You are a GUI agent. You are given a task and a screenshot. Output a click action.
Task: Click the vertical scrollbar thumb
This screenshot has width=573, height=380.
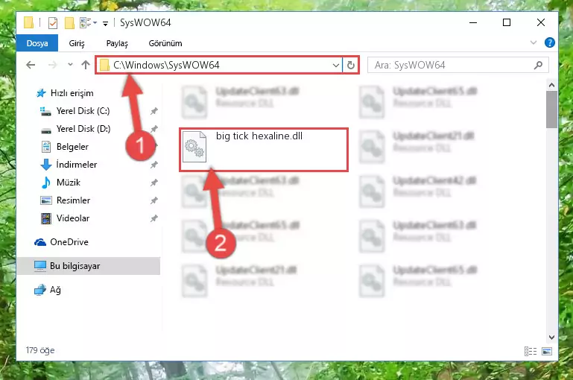tap(551, 110)
